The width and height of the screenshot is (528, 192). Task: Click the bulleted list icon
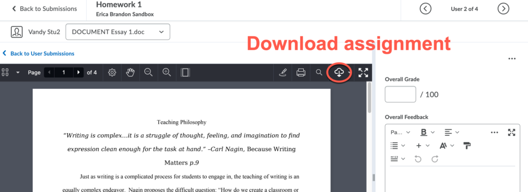pyautogui.click(x=394, y=146)
